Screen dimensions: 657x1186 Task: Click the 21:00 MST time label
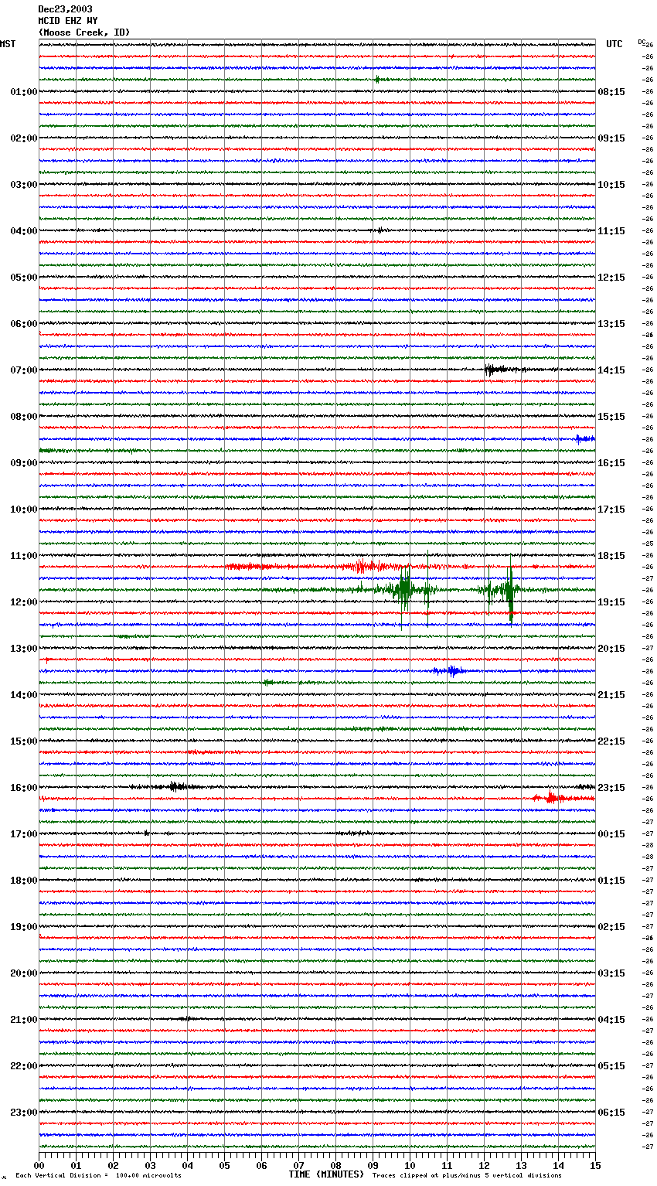[x=24, y=1020]
